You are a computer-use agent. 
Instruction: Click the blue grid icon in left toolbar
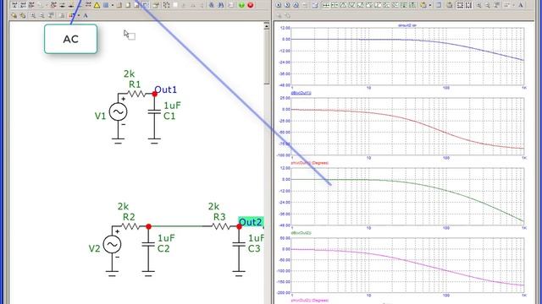click(106, 5)
